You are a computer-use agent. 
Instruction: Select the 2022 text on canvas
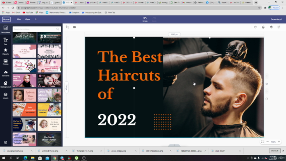tap(117, 120)
